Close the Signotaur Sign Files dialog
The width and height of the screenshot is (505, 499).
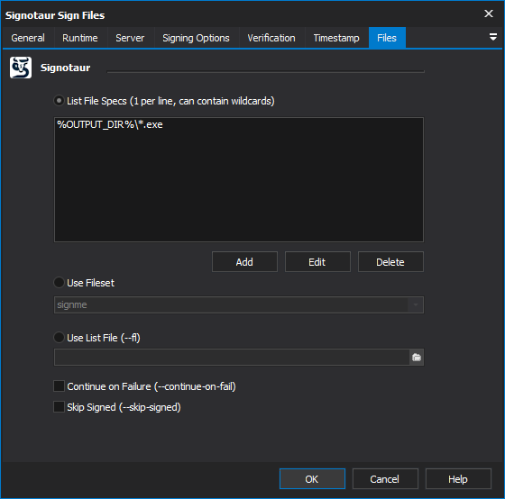(489, 14)
